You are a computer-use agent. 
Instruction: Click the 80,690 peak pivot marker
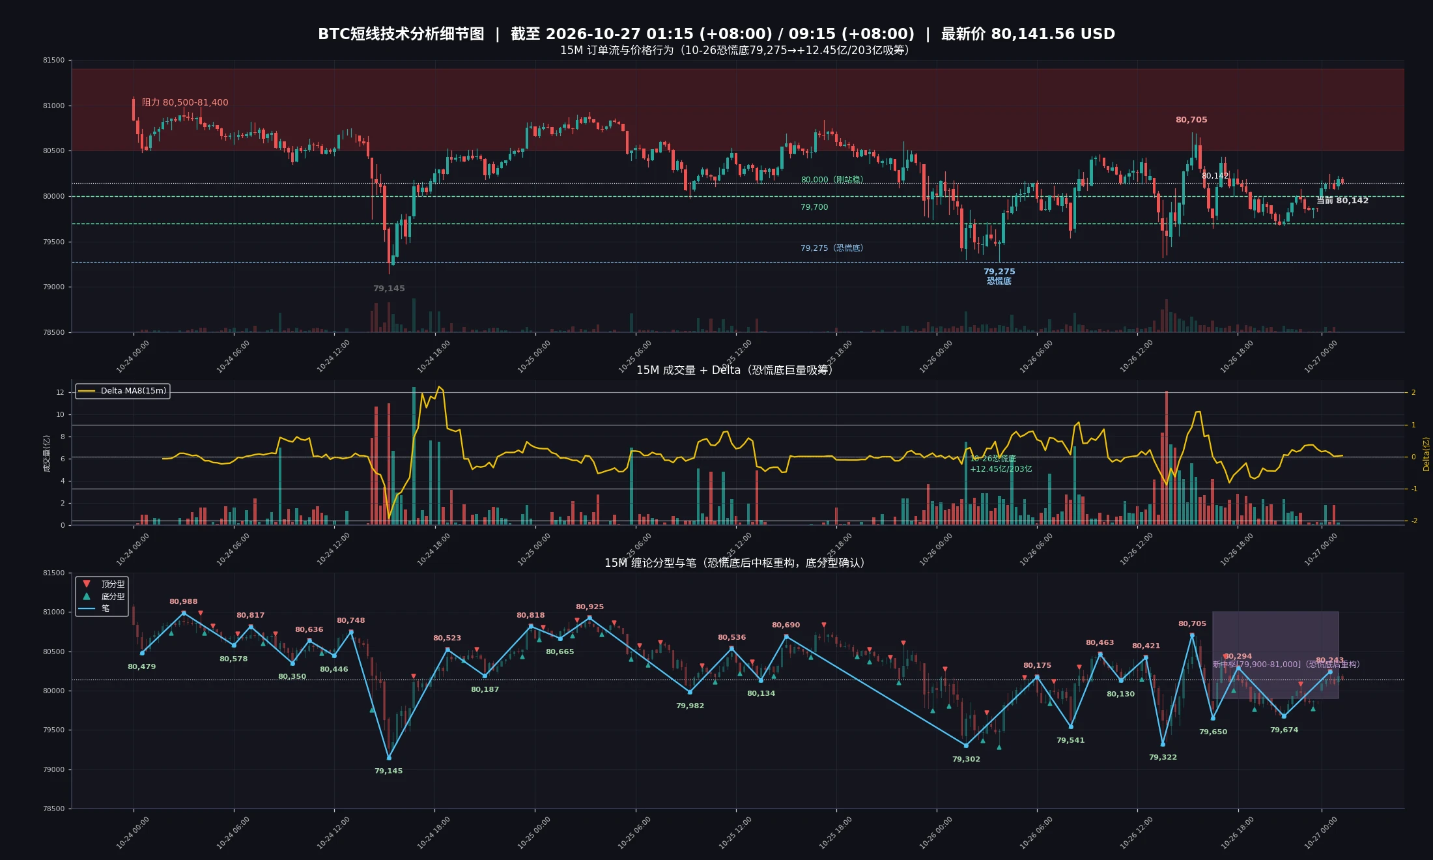pos(786,636)
